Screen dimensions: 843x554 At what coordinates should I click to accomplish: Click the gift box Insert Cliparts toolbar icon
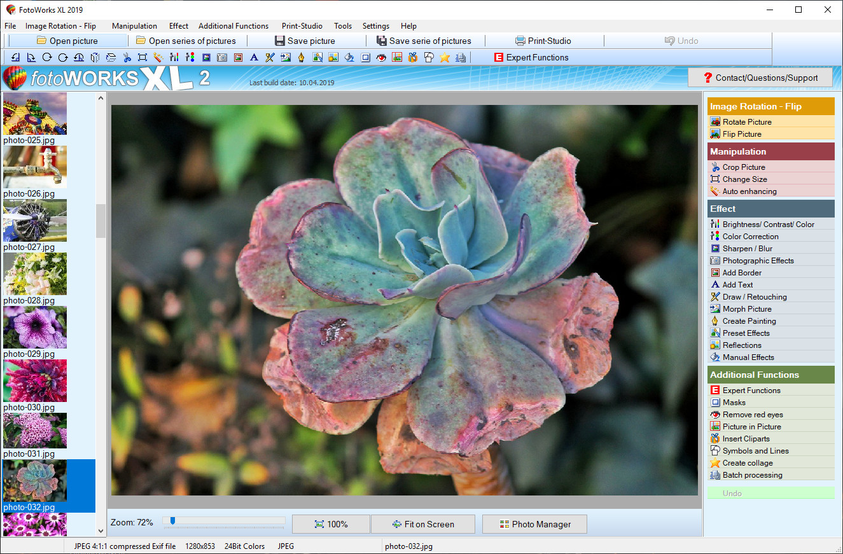point(413,57)
